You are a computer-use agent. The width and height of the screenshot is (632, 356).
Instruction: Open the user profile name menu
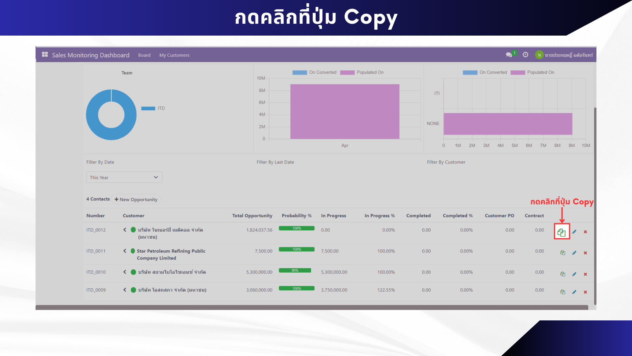pos(568,55)
